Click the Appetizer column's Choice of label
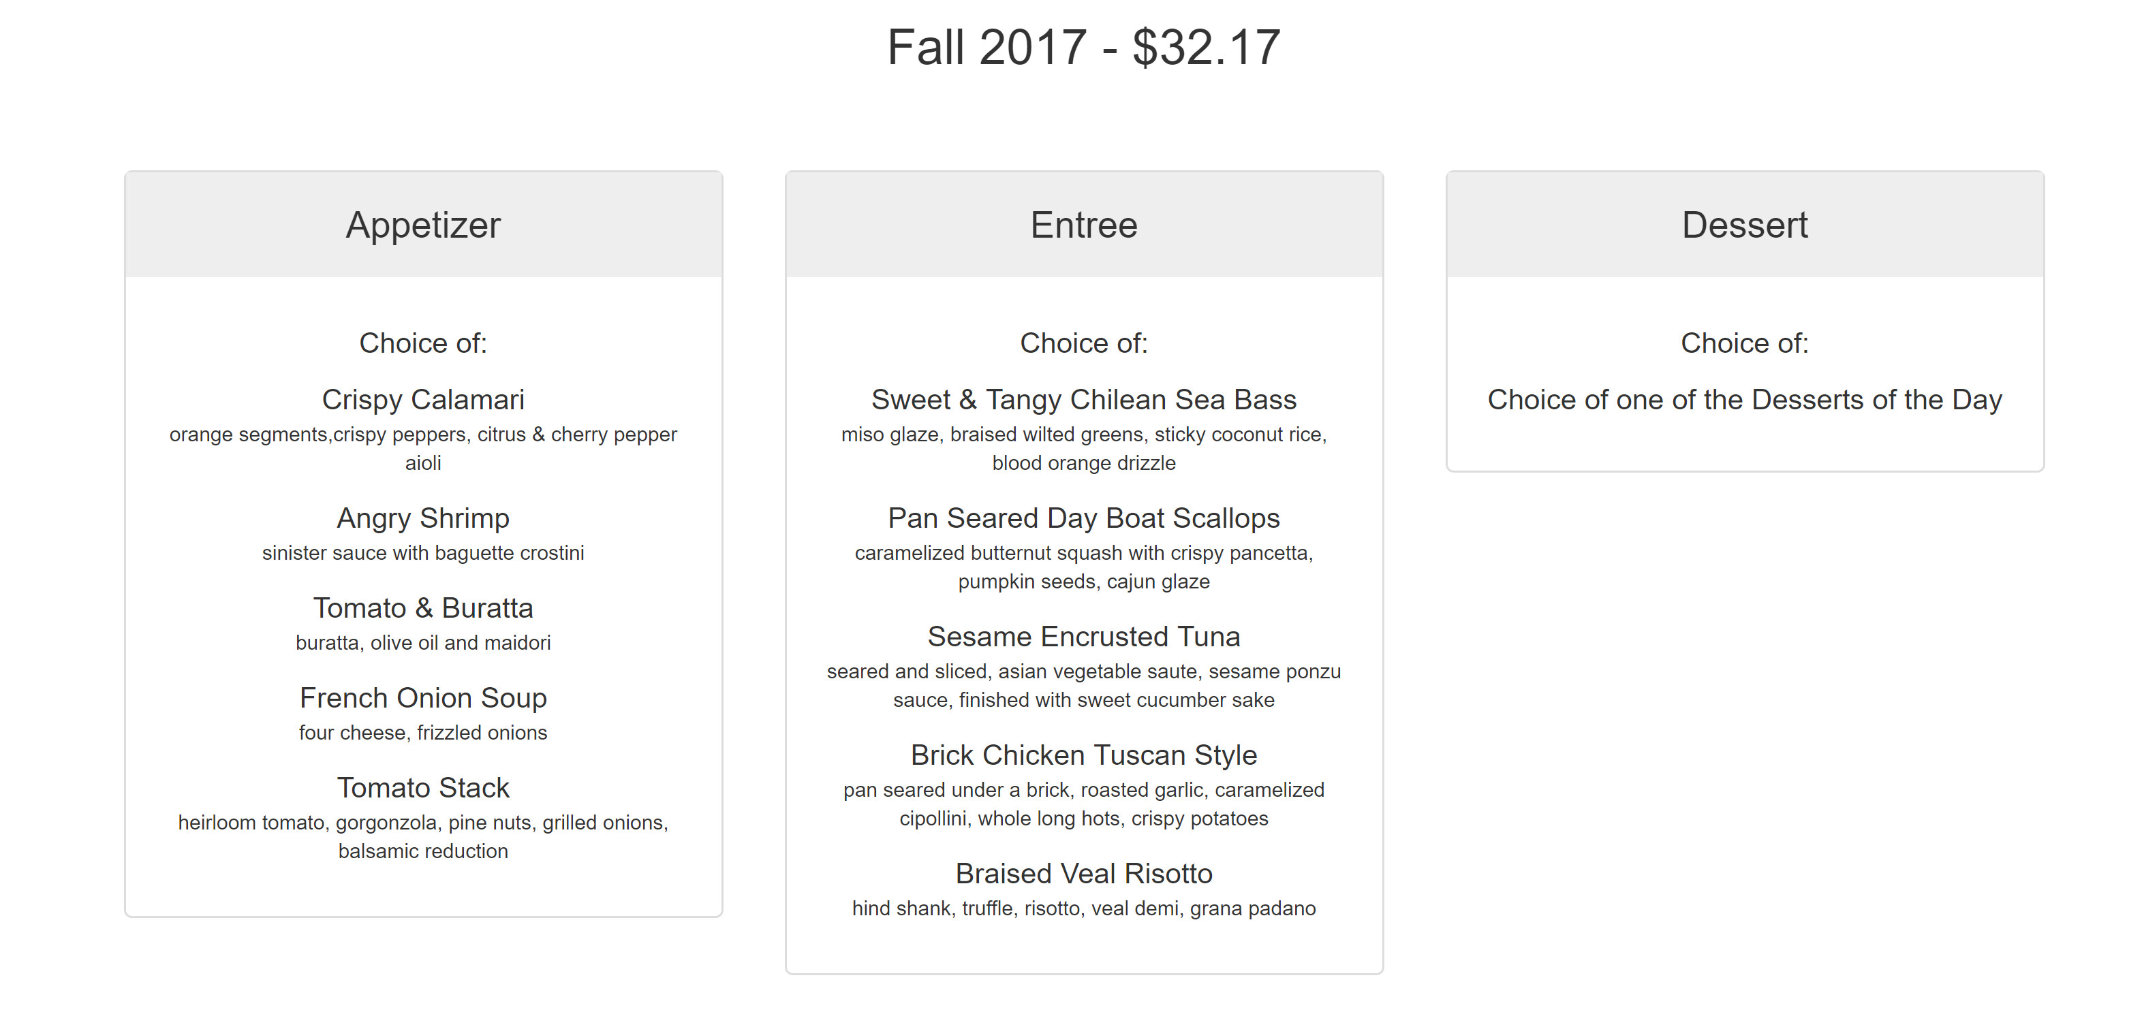2144x1012 pixels. [423, 343]
